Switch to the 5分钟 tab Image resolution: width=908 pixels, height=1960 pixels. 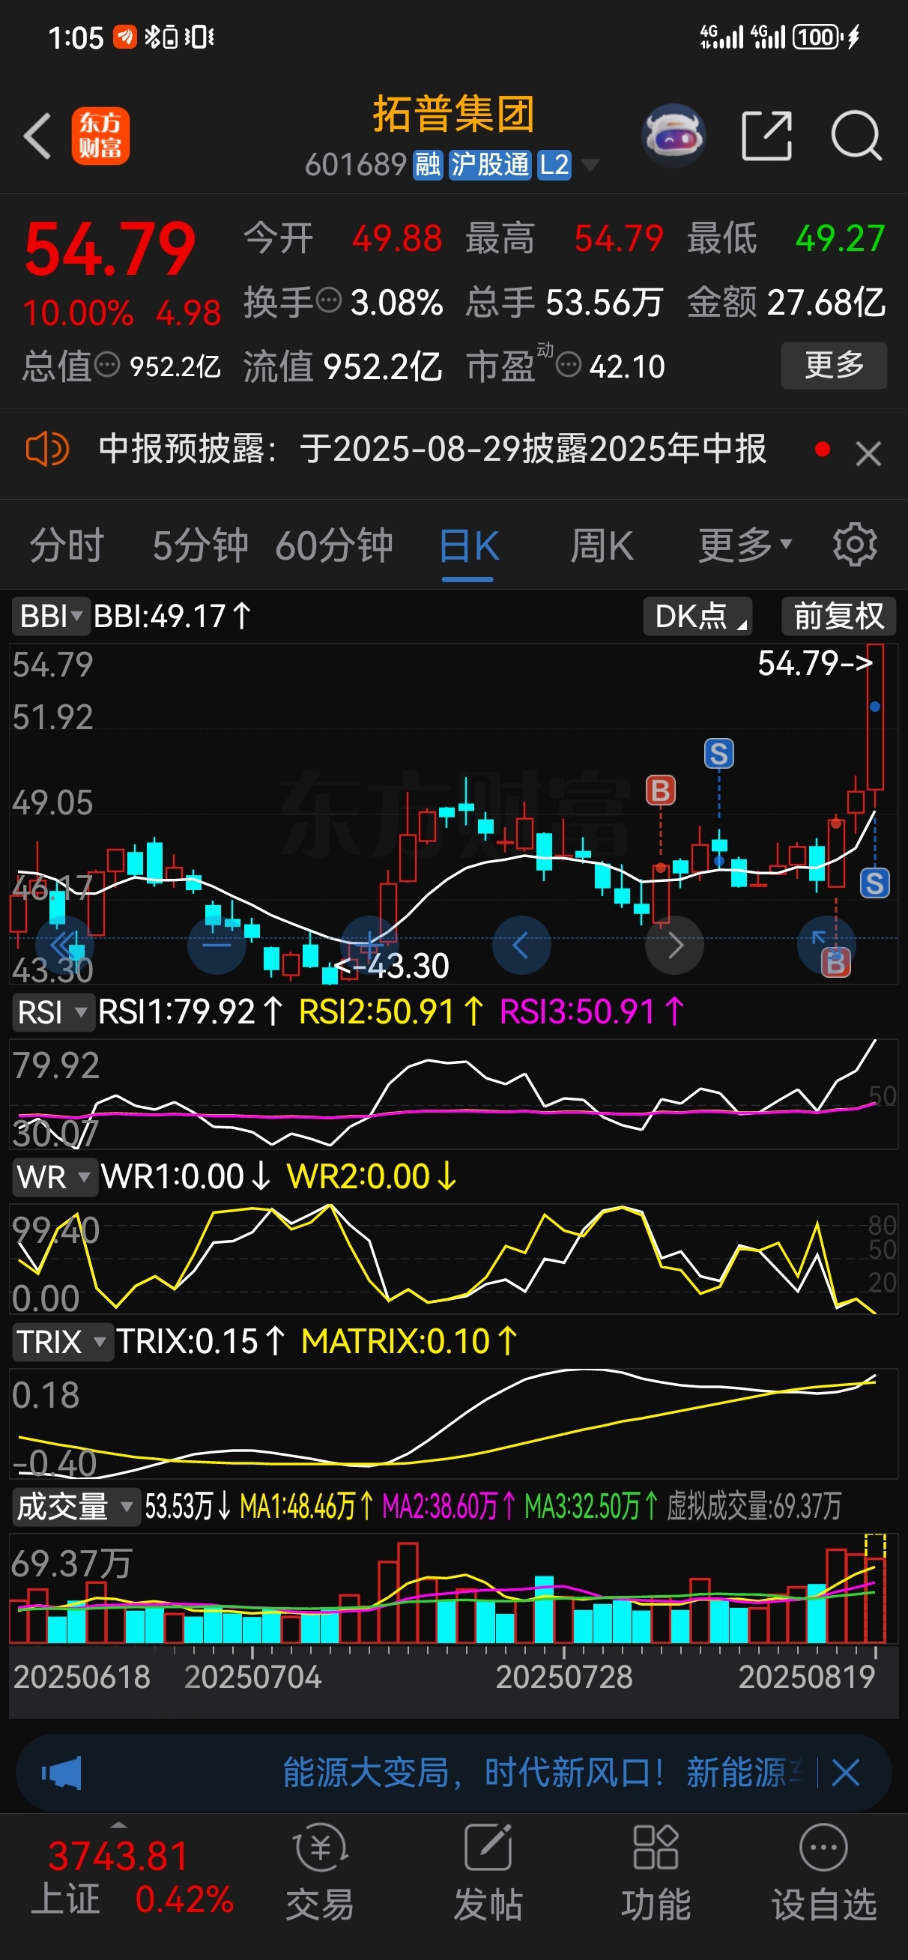(200, 545)
